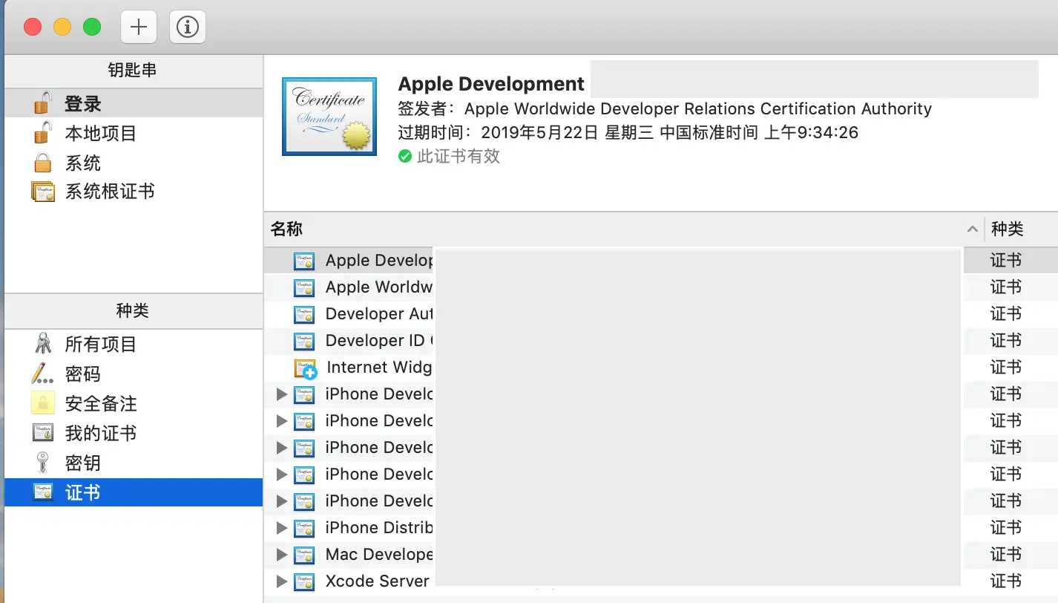The image size is (1058, 603).
Task: Click the 证书 kind cell in Apple Worldw row
Action: coord(1006,287)
